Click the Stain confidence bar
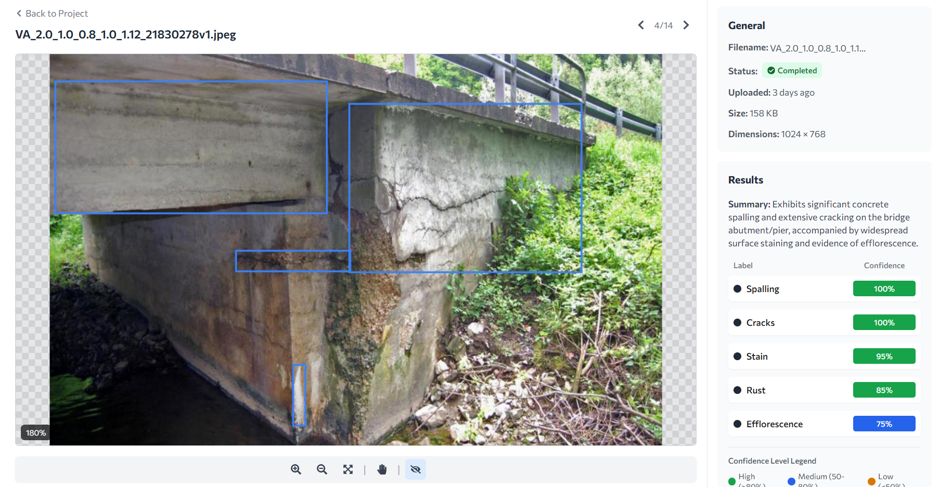This screenshot has width=939, height=487. [x=884, y=356]
